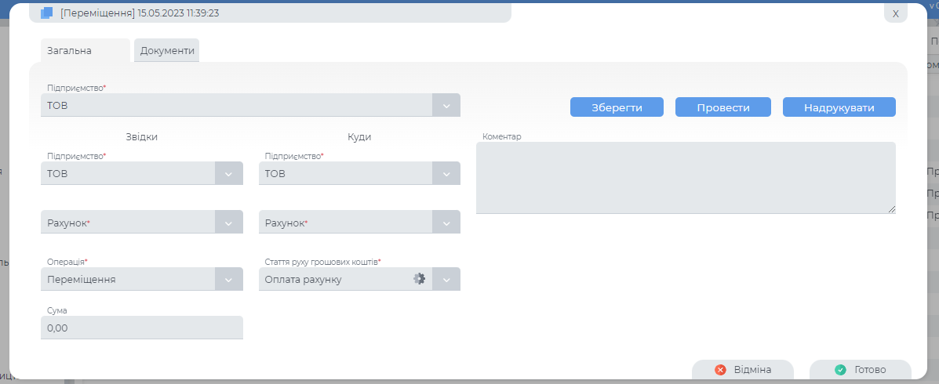Open the Звідки Підприємство dropdown
This screenshot has width=939, height=384.
tap(228, 173)
